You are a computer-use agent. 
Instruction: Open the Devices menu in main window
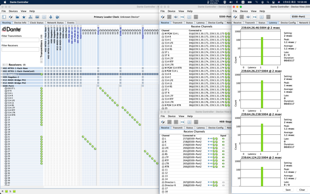(13, 11)
